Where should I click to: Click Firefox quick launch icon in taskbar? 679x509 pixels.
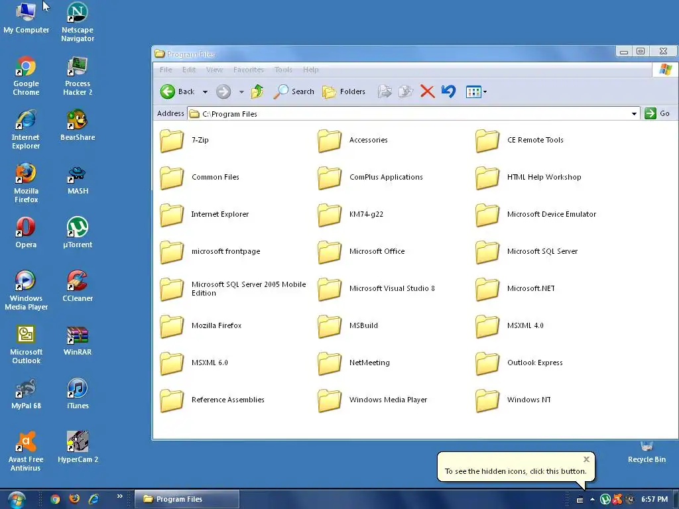pos(74,499)
